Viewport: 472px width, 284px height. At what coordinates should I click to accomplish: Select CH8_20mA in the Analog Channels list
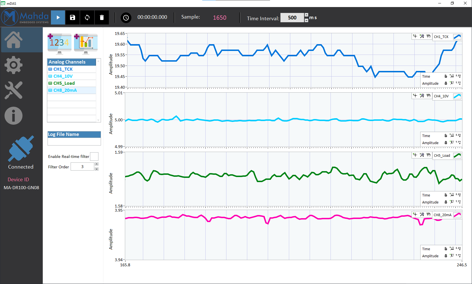click(x=72, y=90)
